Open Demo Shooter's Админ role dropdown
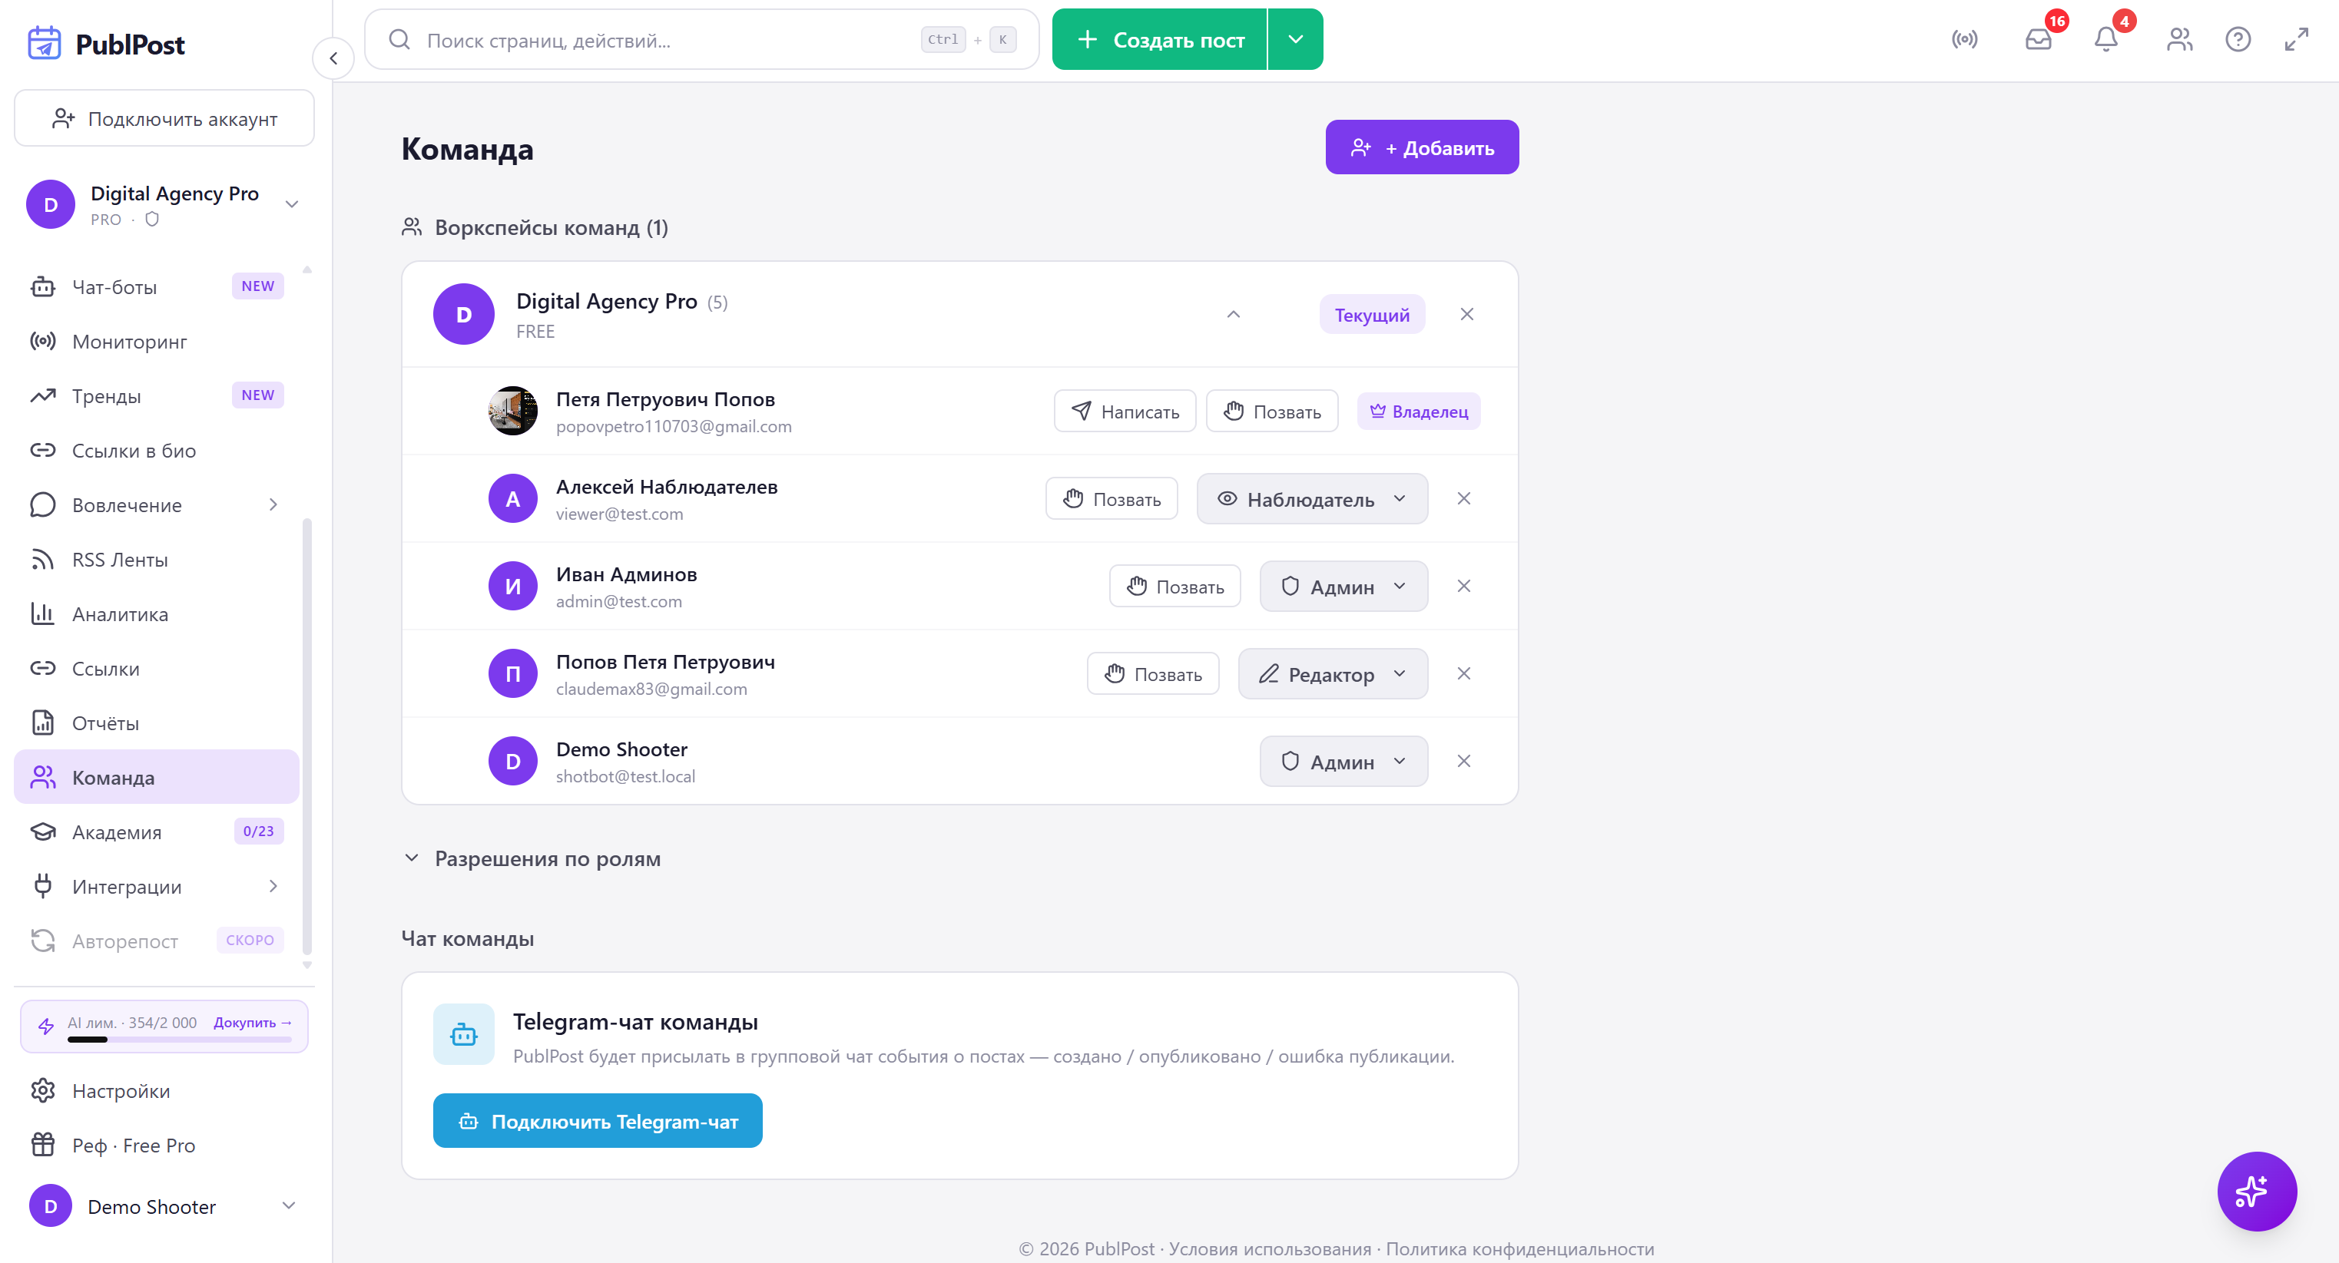Image resolution: width=2339 pixels, height=1263 pixels. [1343, 761]
